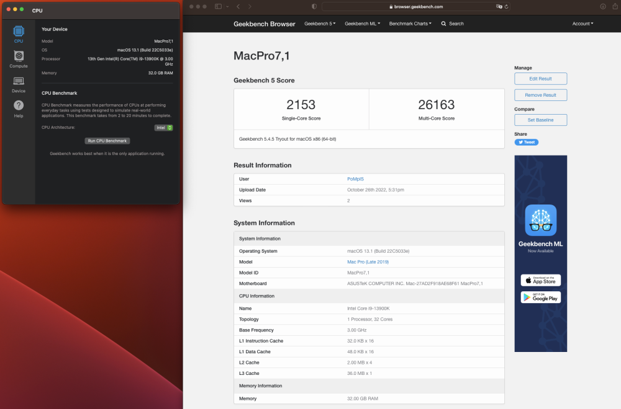Open the Help section in Geekbench sidebar
The width and height of the screenshot is (621, 409).
click(18, 109)
